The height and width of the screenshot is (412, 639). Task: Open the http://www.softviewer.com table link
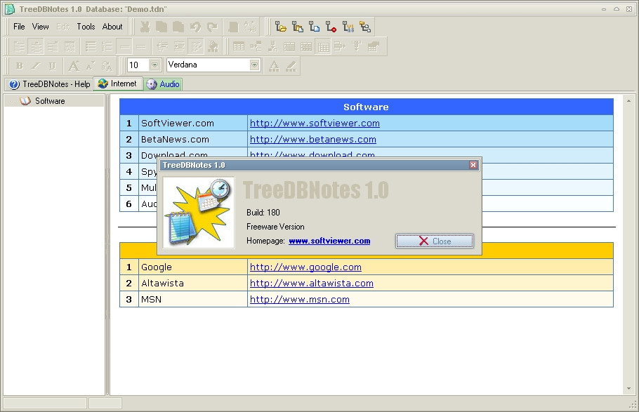315,123
